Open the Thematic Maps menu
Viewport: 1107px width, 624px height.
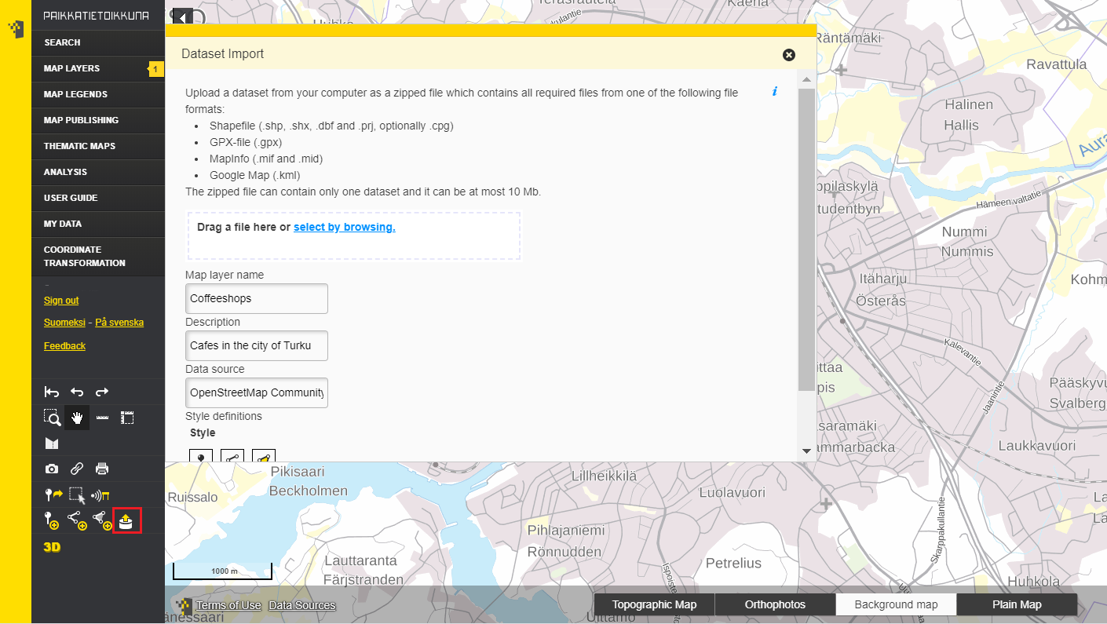point(98,146)
